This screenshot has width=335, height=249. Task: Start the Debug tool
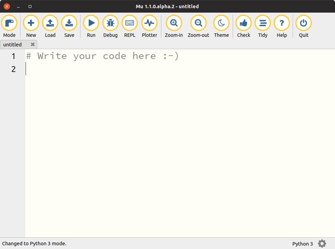(x=111, y=26)
